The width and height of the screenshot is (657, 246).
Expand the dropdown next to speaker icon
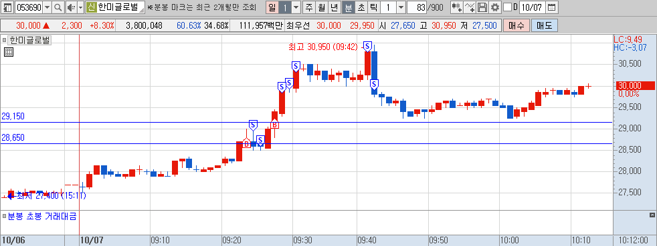[x=80, y=7]
